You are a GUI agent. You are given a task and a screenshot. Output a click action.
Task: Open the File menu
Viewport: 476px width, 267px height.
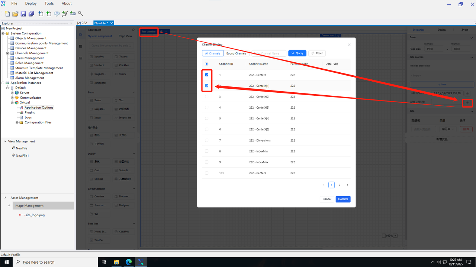[x=15, y=3]
